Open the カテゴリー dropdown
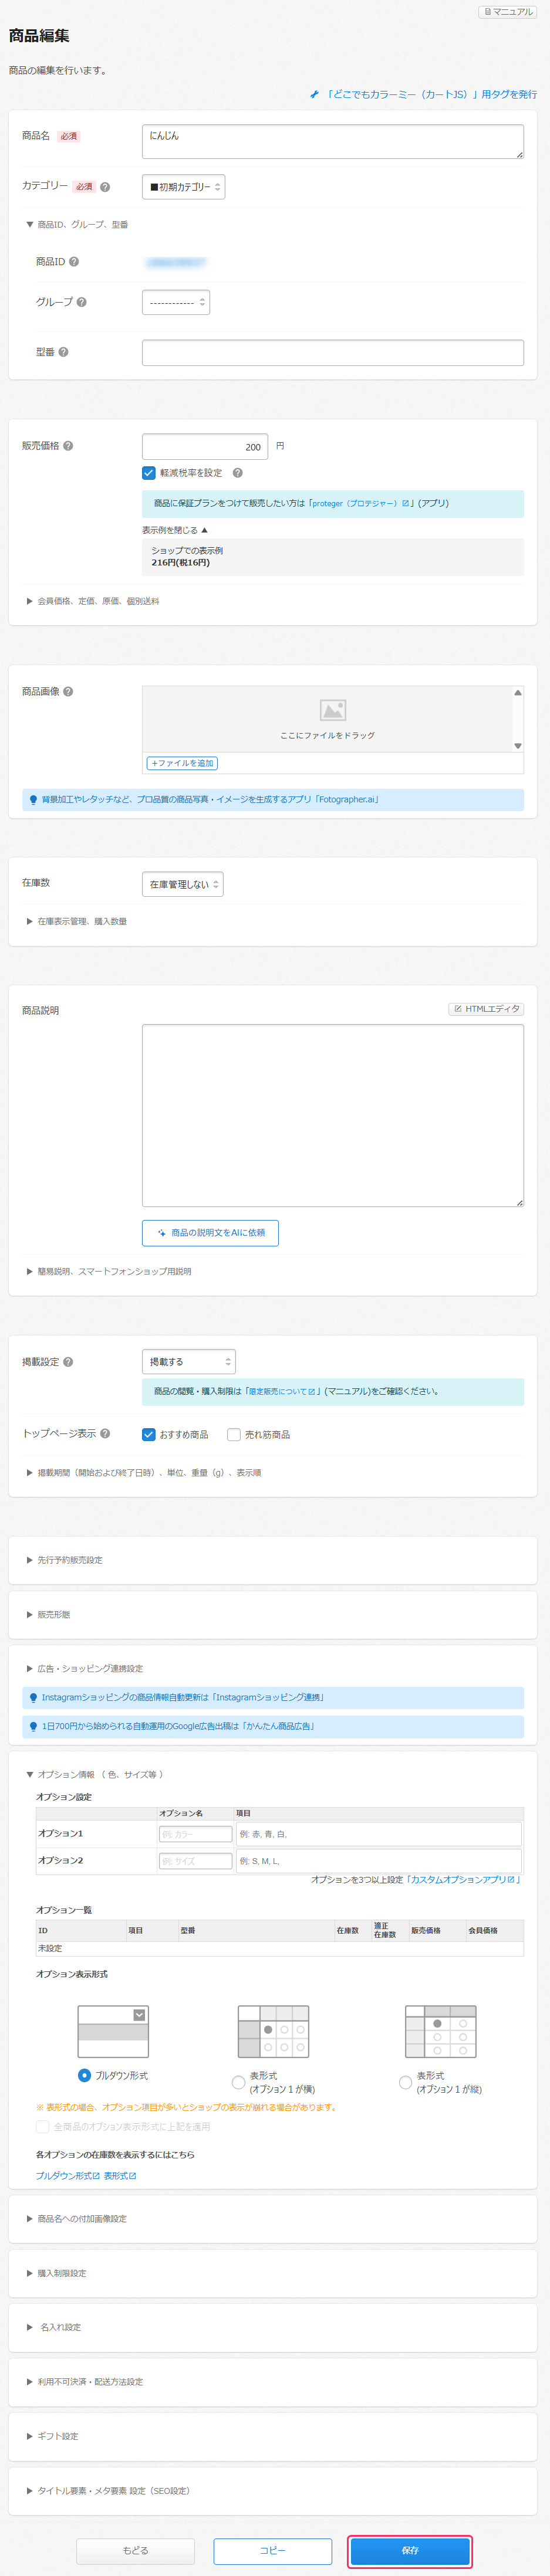 click(184, 187)
